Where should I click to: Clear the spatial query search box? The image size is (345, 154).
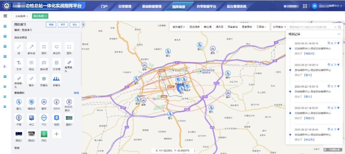[x=335, y=27]
